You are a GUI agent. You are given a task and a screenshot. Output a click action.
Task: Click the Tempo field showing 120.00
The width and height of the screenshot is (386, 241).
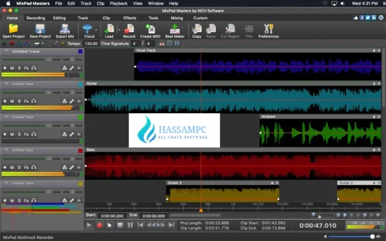pos(91,43)
